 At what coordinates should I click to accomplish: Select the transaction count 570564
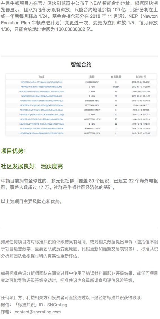tap(116, 87)
